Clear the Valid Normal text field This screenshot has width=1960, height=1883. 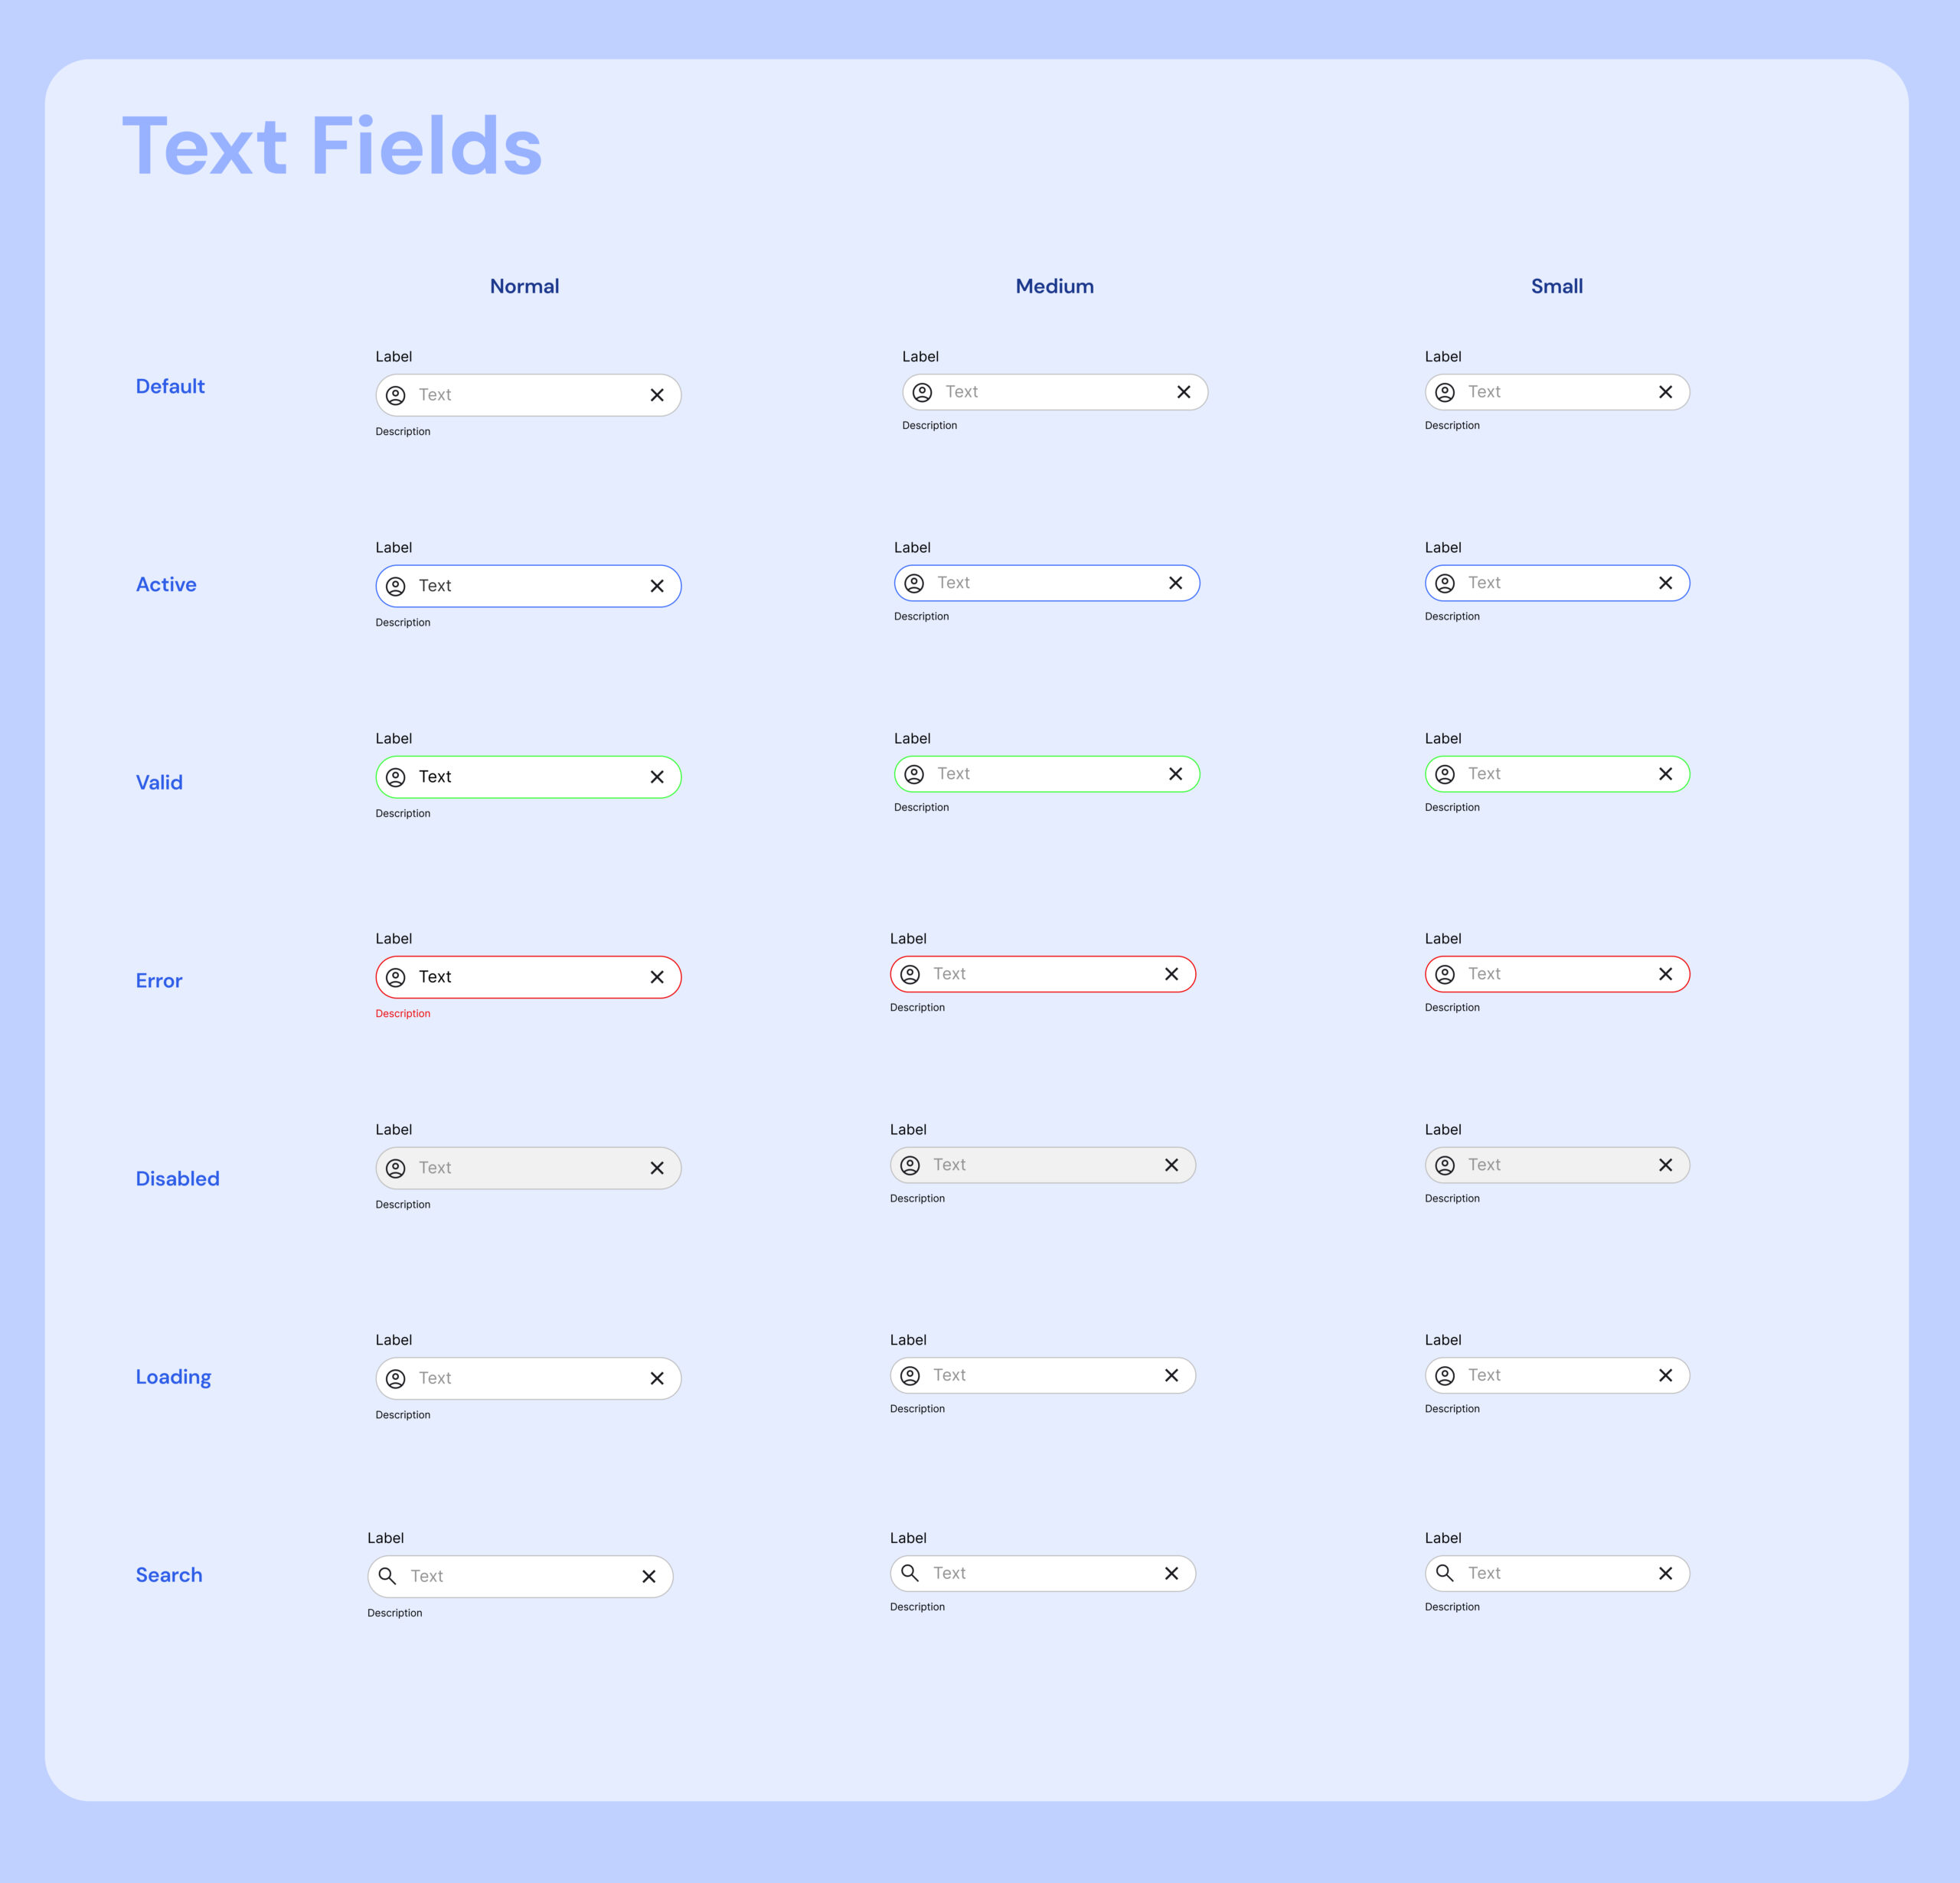(x=657, y=776)
